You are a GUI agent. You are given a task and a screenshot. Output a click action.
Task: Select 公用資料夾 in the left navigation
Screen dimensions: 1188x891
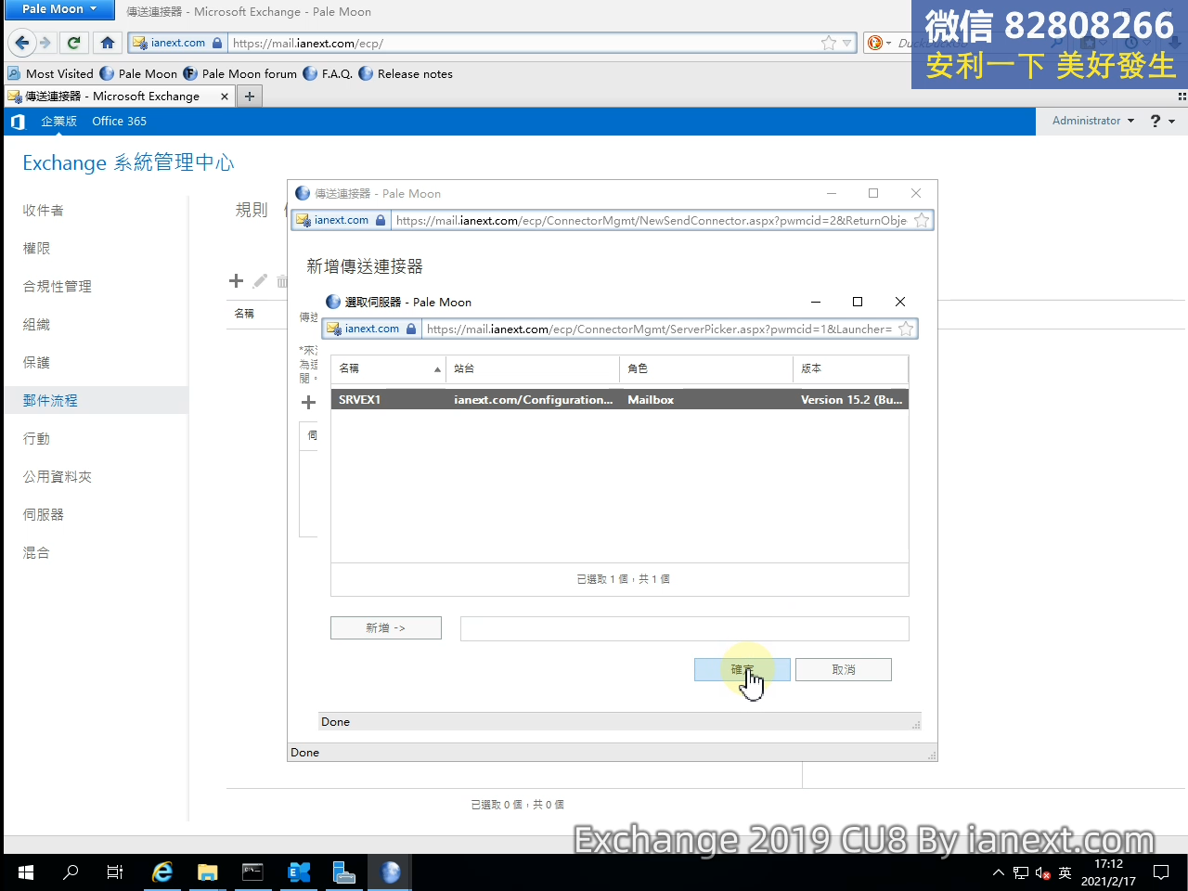pos(58,477)
